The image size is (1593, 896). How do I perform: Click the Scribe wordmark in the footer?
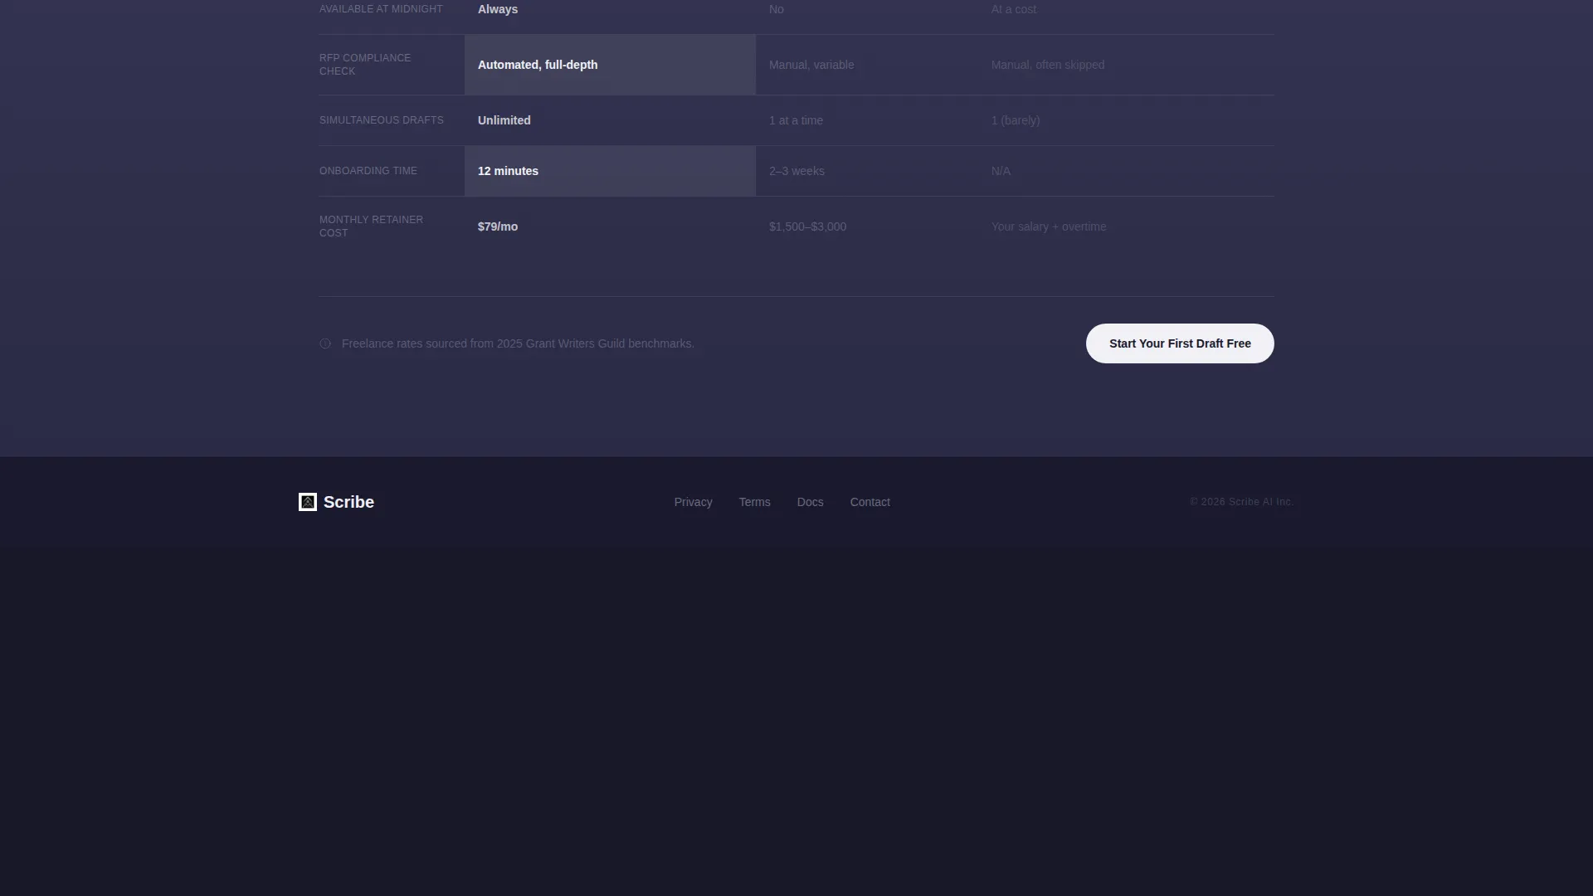point(348,502)
